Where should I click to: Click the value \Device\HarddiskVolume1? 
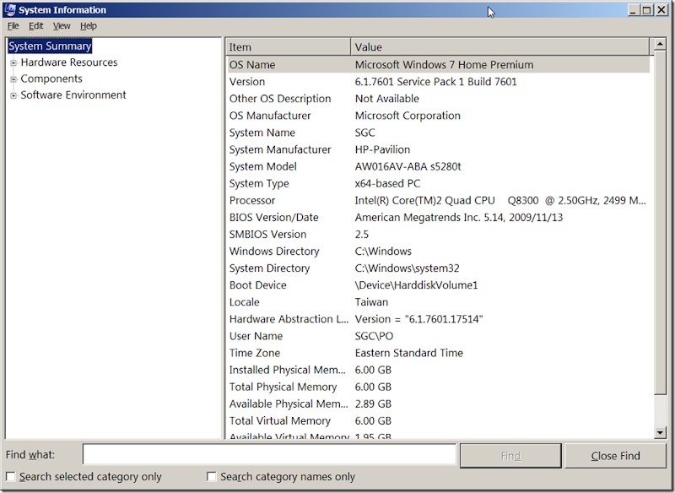coord(416,285)
